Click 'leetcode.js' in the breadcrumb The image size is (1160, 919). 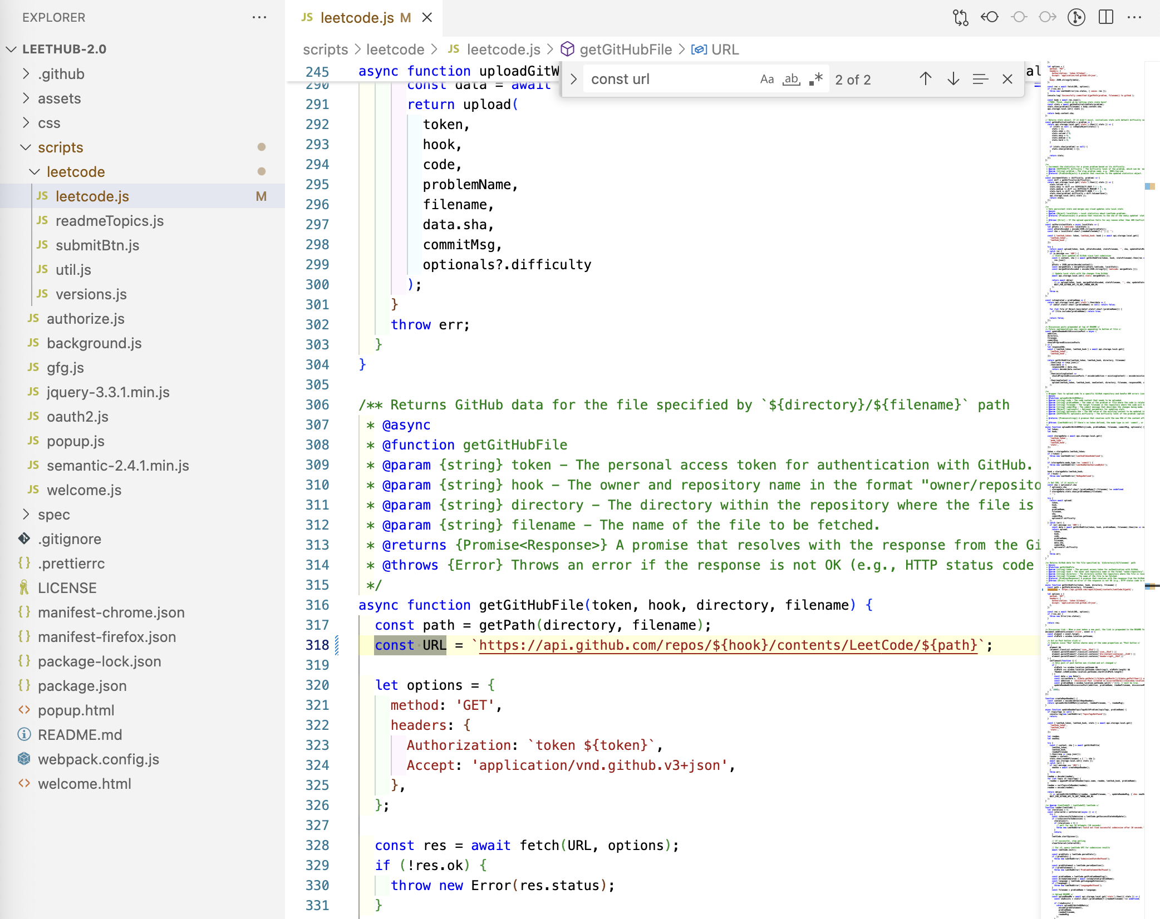pos(504,50)
